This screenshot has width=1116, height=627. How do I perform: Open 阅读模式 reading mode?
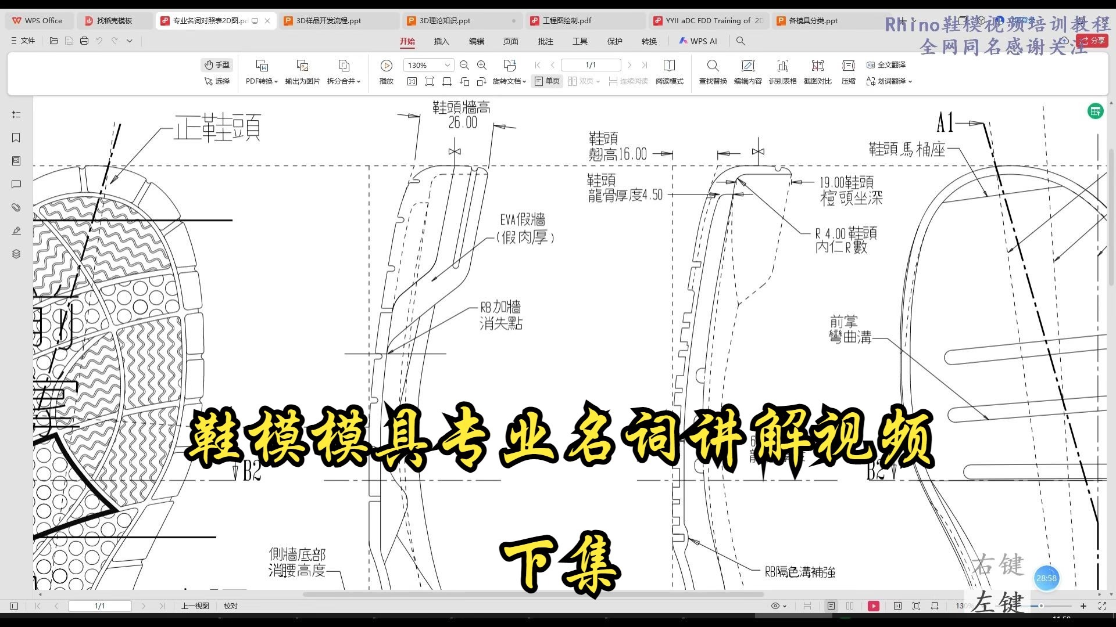[669, 72]
